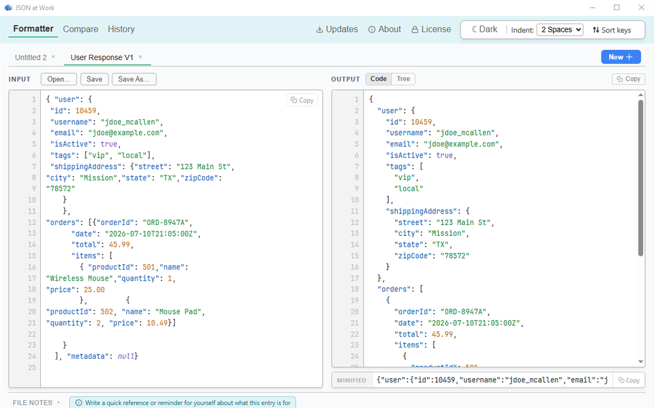
Task: Click input line number 12
Action: click(x=32, y=222)
